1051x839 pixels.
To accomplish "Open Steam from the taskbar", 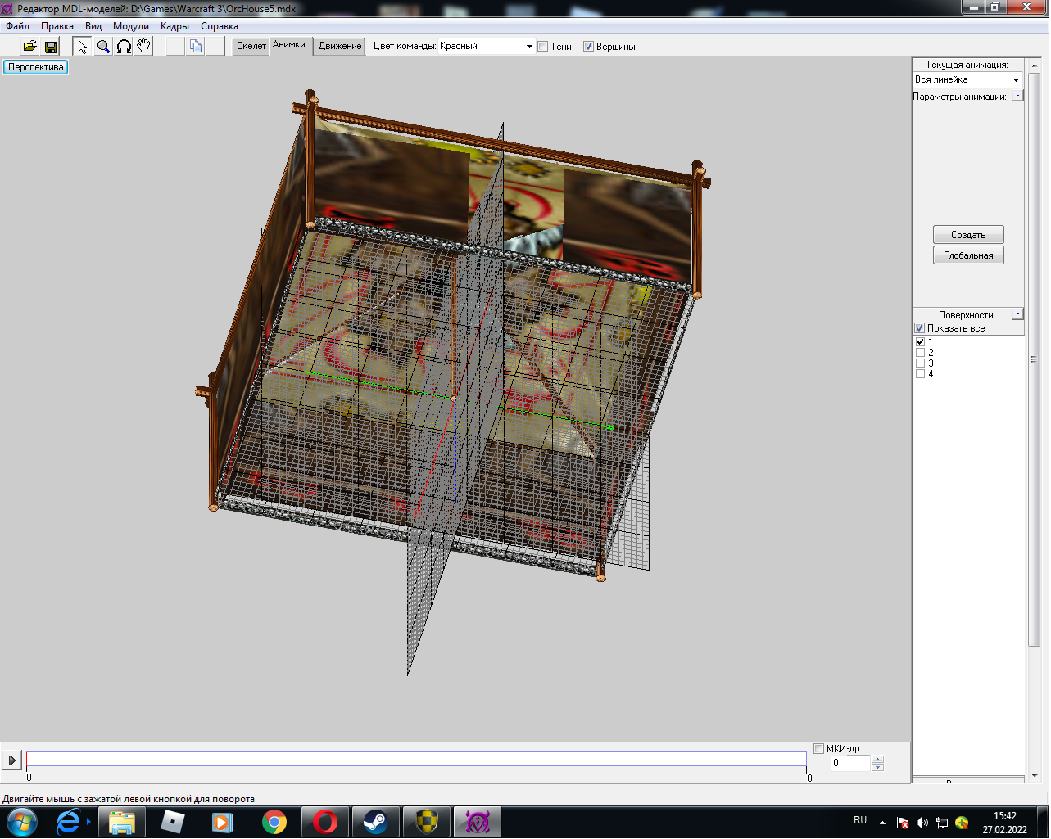I will [376, 822].
